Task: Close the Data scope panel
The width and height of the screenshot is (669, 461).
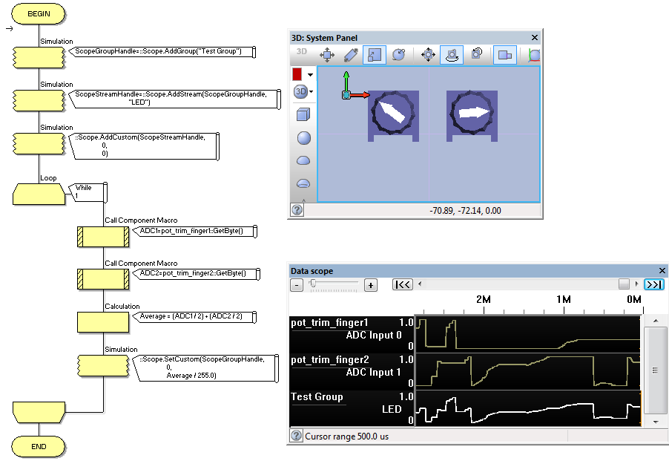Action: tap(662, 271)
